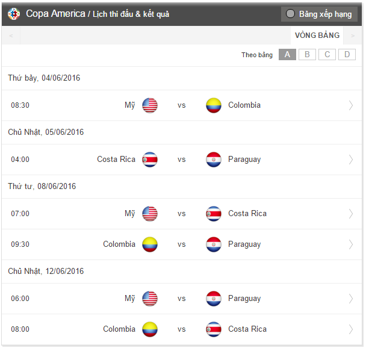Go to the previous round with left arrow
The height and width of the screenshot is (351, 366).
click(11, 36)
